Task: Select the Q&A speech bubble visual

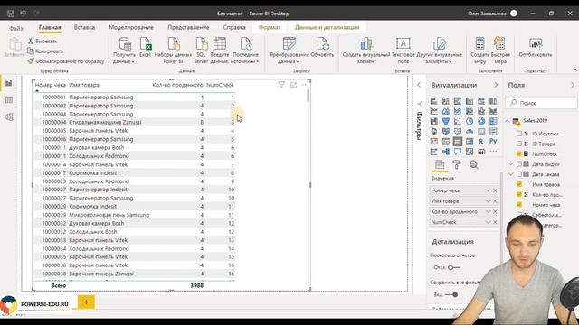Action: point(458,152)
